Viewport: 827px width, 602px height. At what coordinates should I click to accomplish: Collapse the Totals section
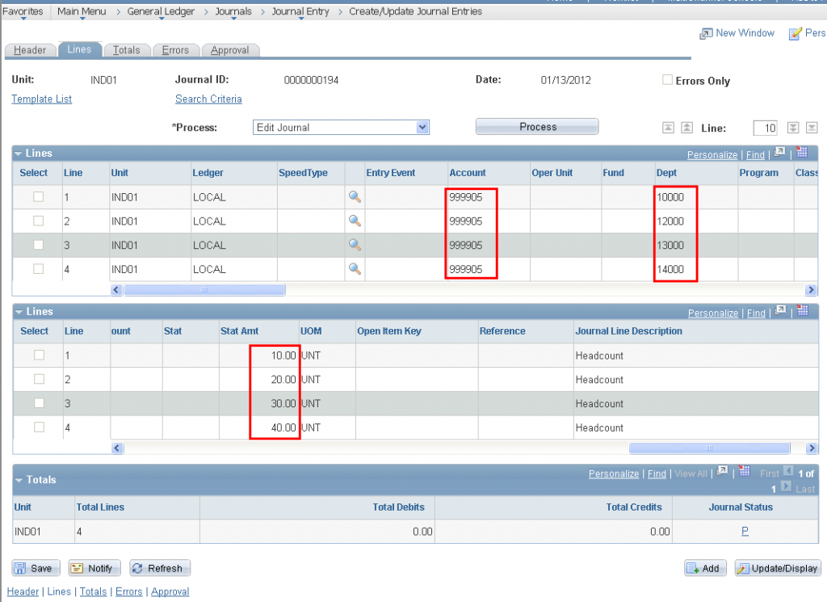pos(19,478)
